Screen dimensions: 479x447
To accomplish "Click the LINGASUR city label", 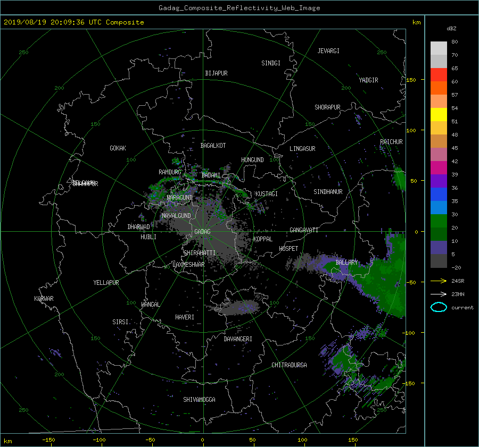I will 302,149.
